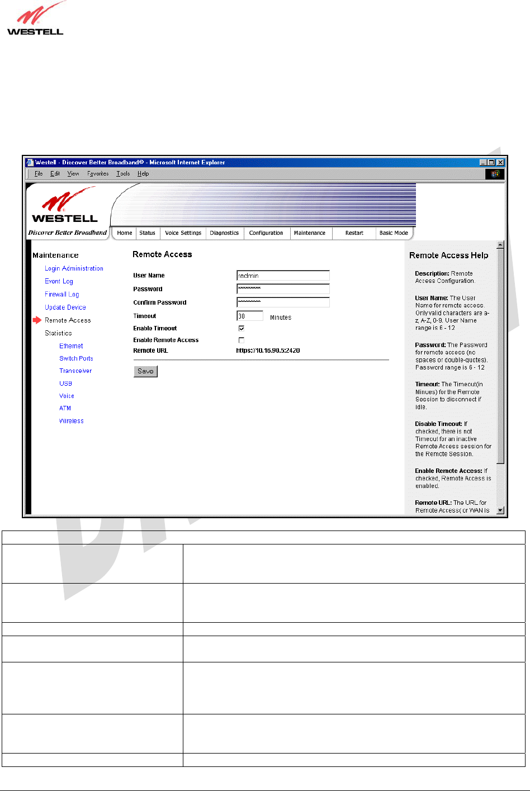Open Wireless statistics link
The width and height of the screenshot is (530, 791).
72,421
